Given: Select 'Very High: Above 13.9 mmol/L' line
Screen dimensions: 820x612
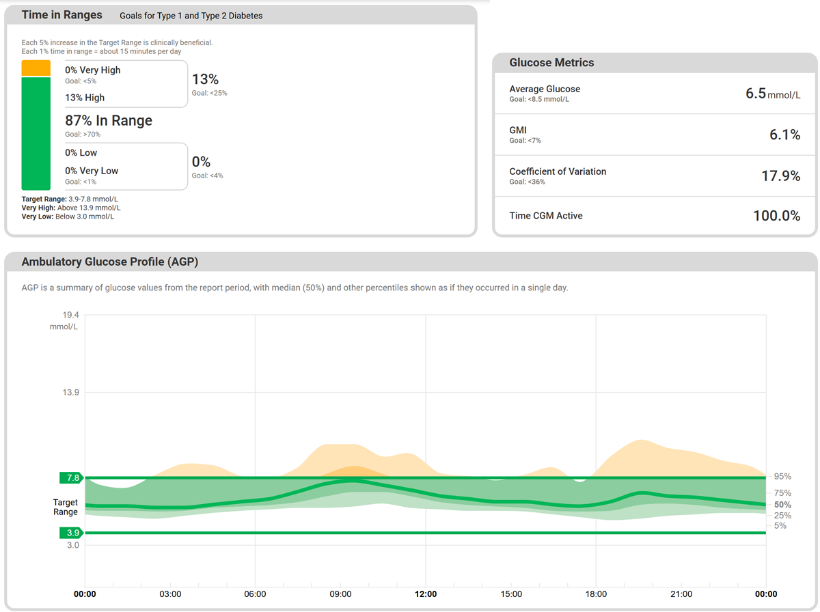Looking at the screenshot, I should point(71,208).
